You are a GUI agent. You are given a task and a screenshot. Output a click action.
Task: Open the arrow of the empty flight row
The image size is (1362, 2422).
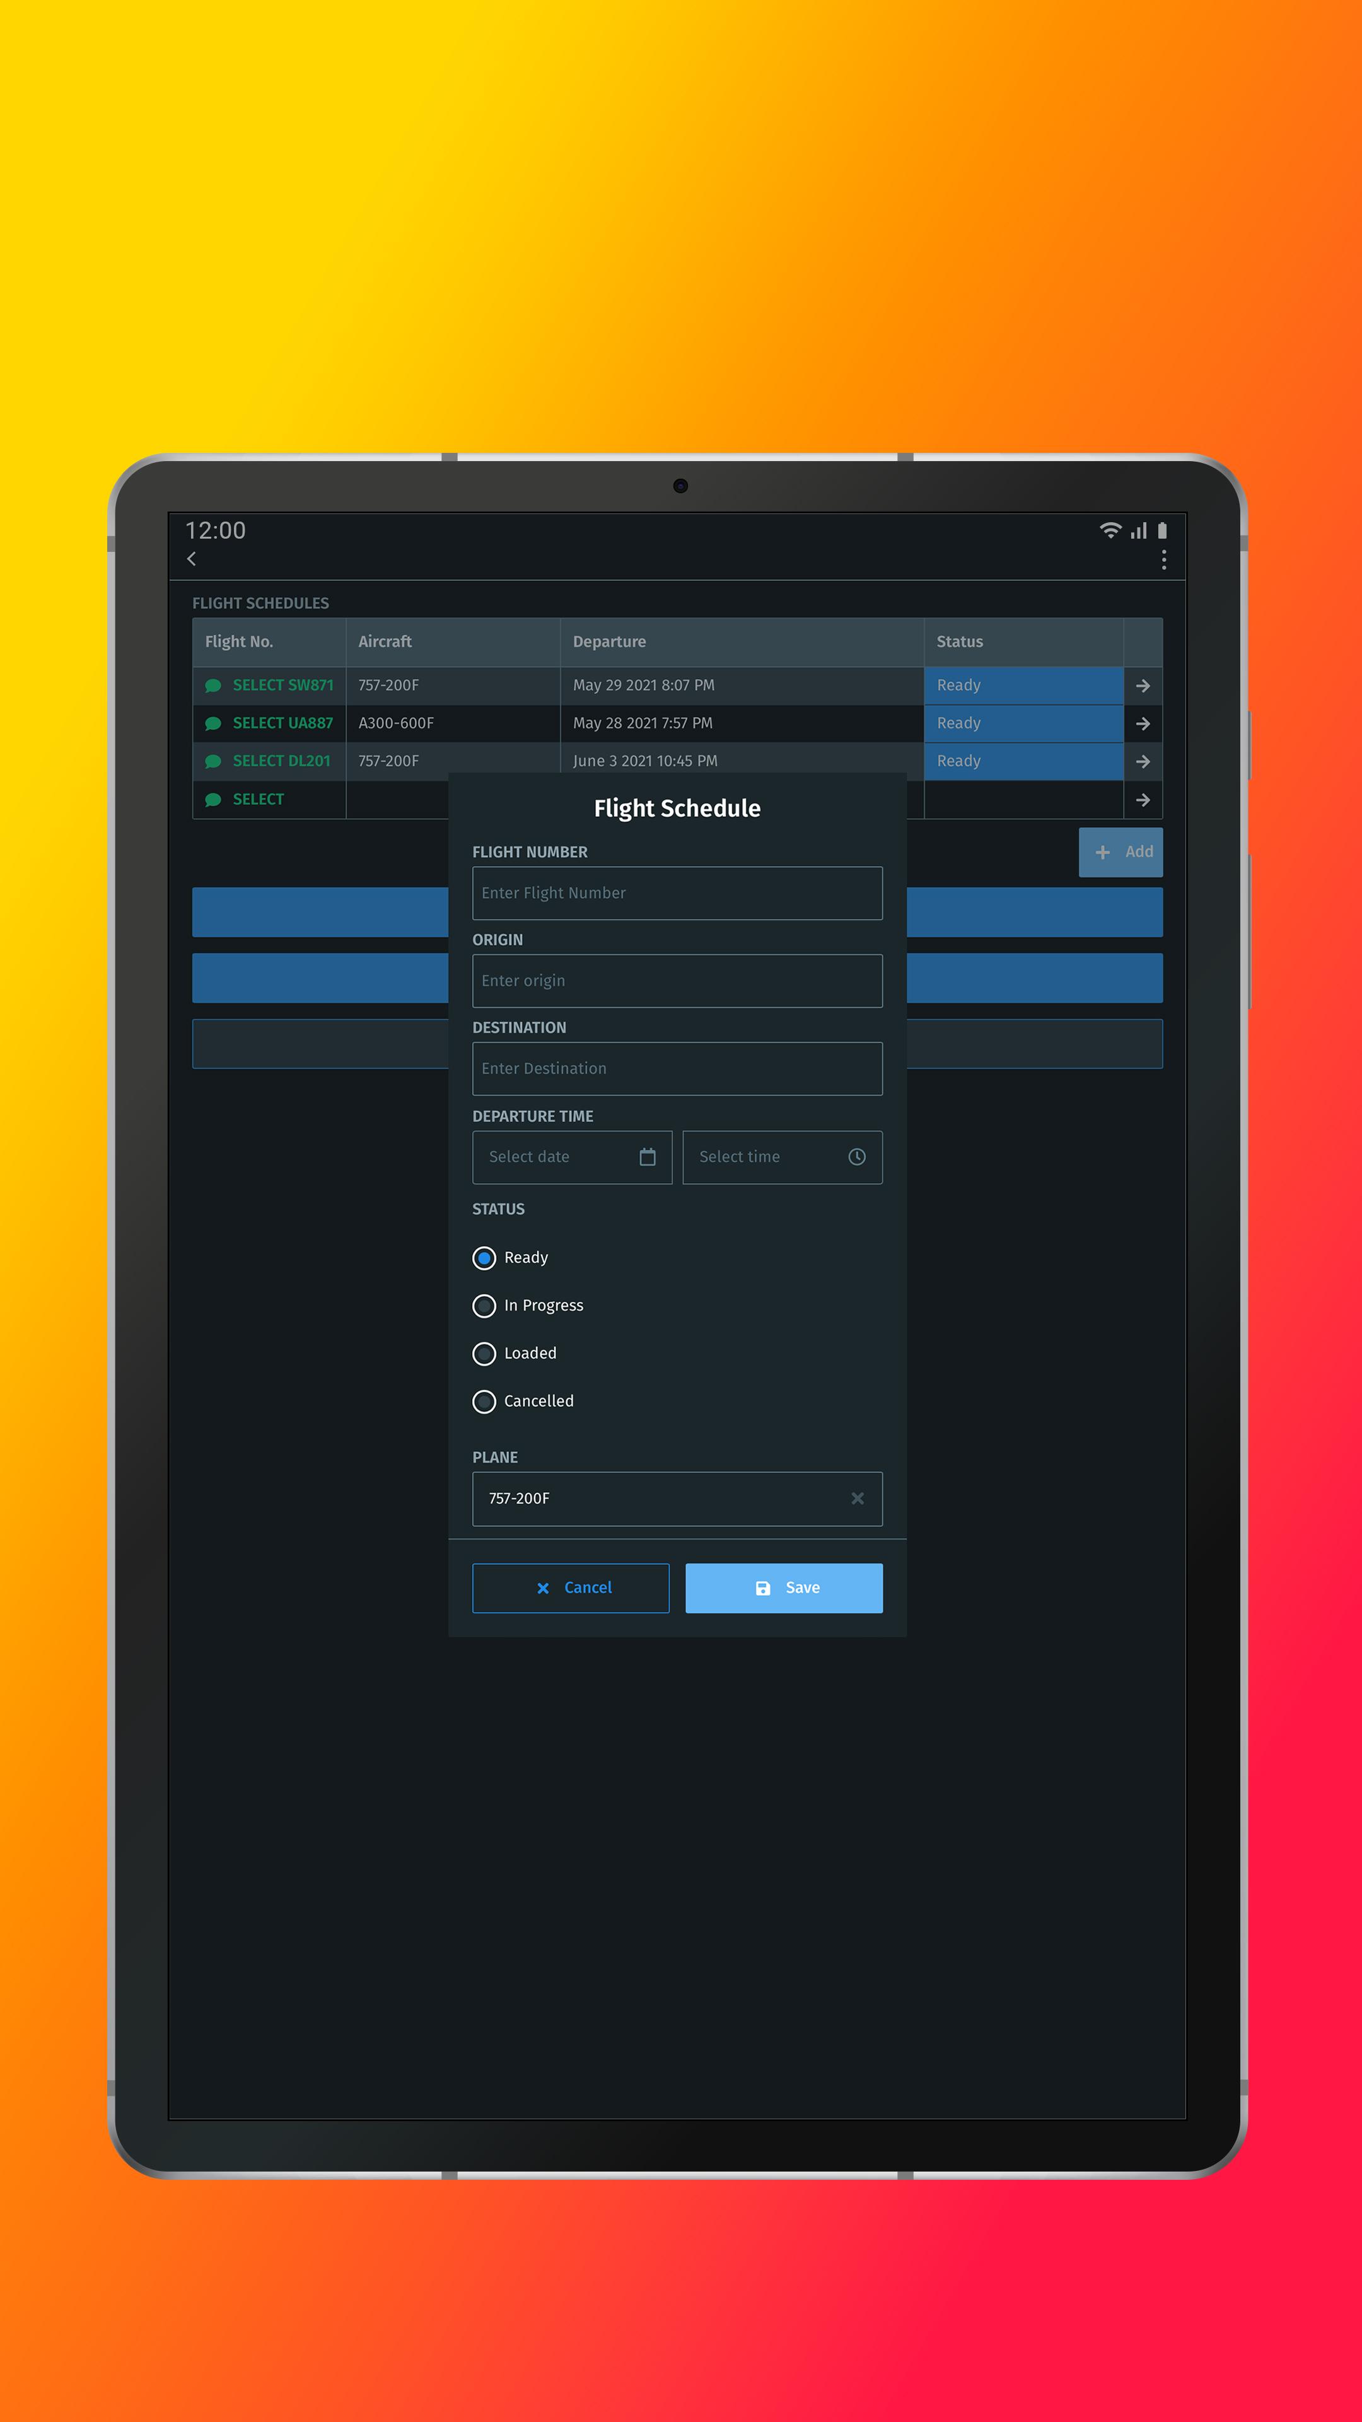(x=1143, y=799)
